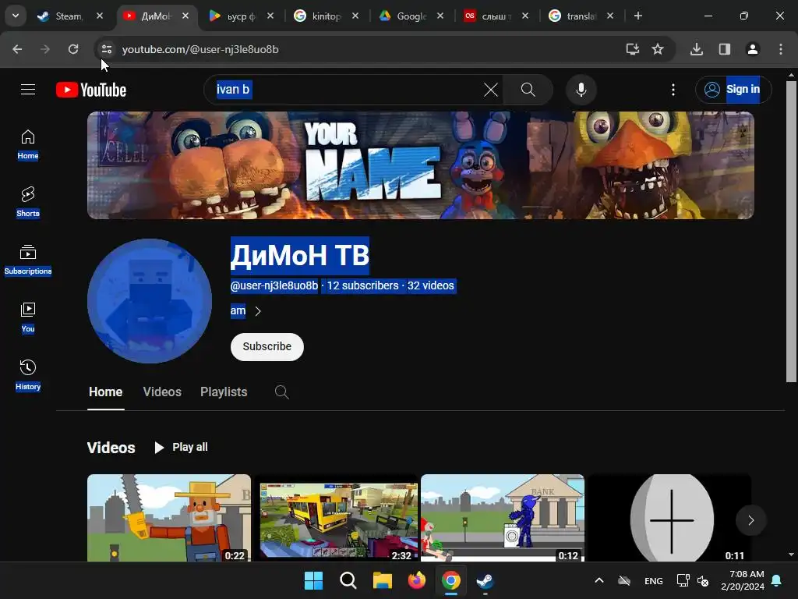The width and height of the screenshot is (798, 599).
Task: Click the page vertical scrollbar
Action: click(x=791, y=229)
